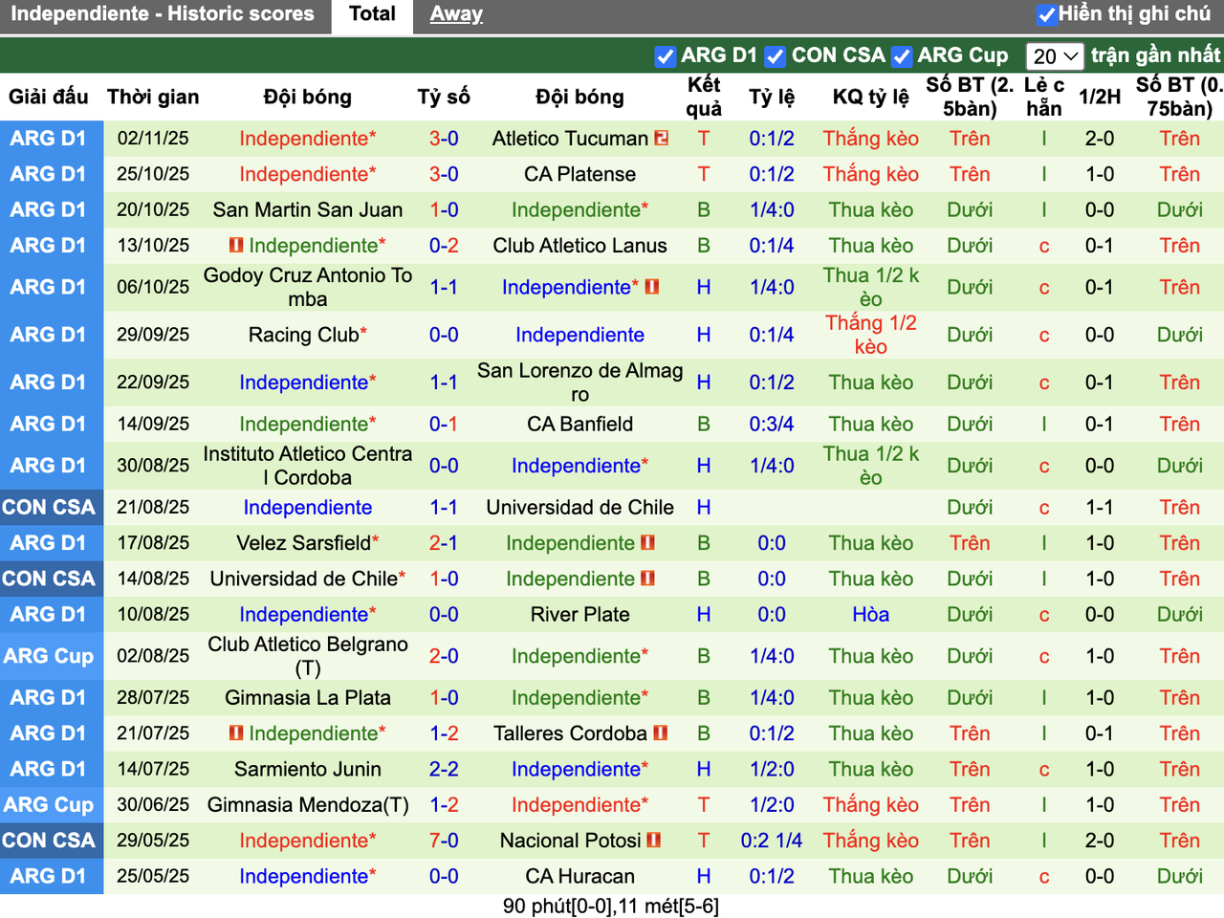Toggle the Hiển thị ghi chú checkbox

[1046, 14]
